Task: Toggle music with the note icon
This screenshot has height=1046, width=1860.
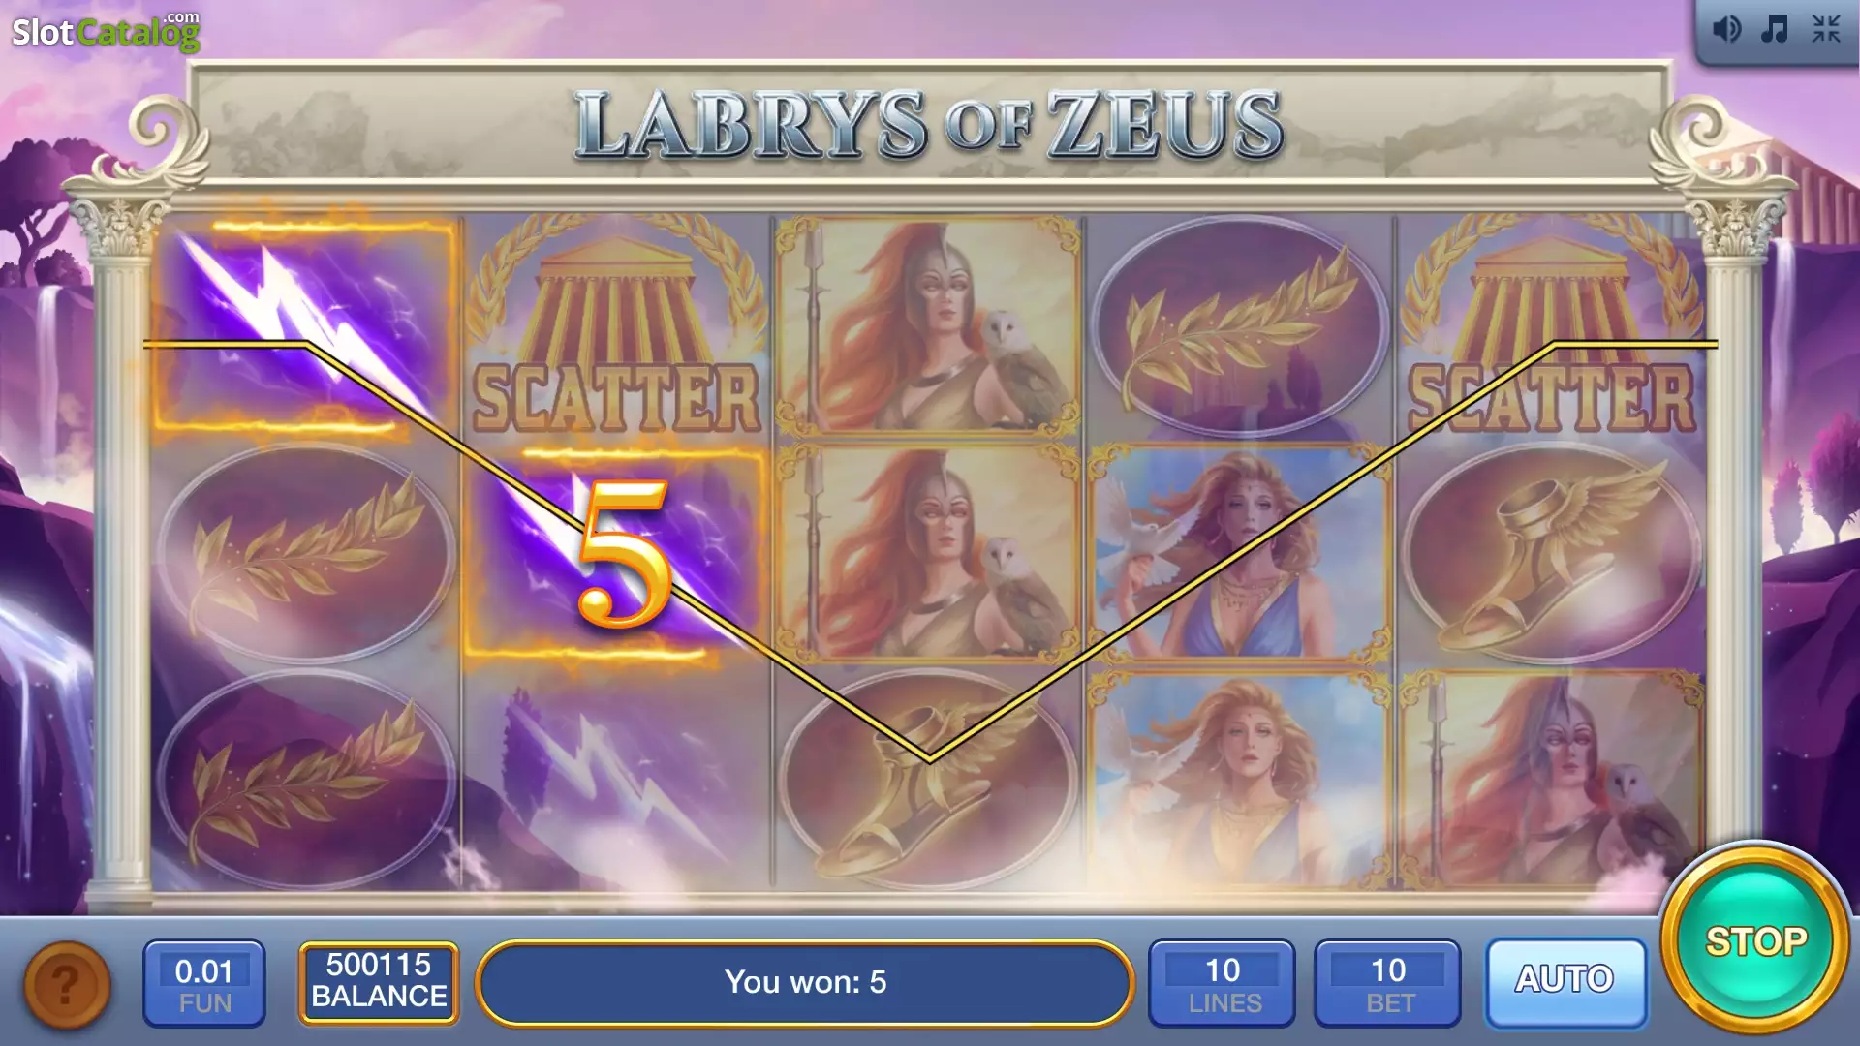Action: 1774,29
